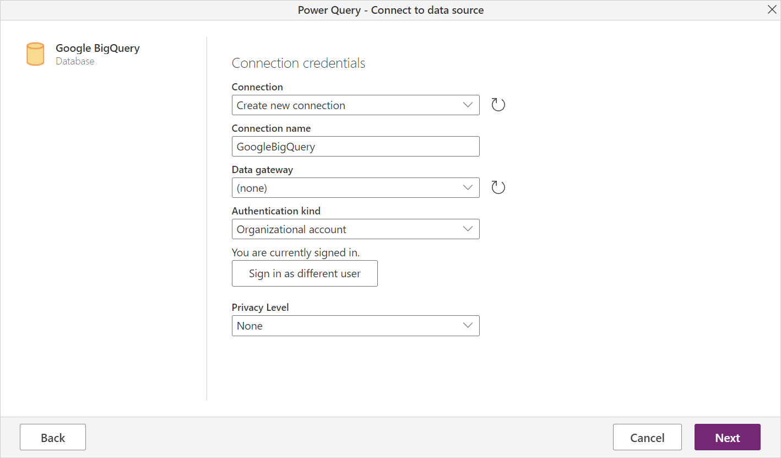Click the 'Database' subtitle under Google BigQuery
781x458 pixels.
coord(75,61)
